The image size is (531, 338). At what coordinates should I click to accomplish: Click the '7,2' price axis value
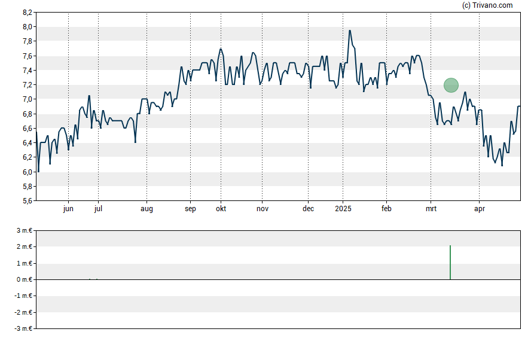pos(28,85)
